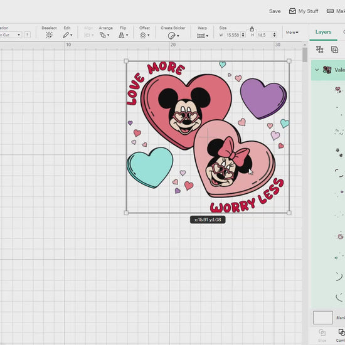The height and width of the screenshot is (345, 345).
Task: Expand the Edit dropdown arrow
Action: point(72,35)
